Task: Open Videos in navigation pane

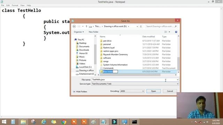Action: click(x=82, y=64)
